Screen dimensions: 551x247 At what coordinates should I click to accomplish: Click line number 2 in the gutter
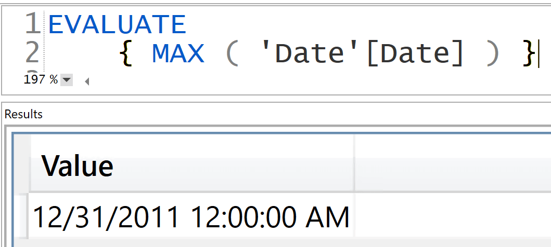32,53
